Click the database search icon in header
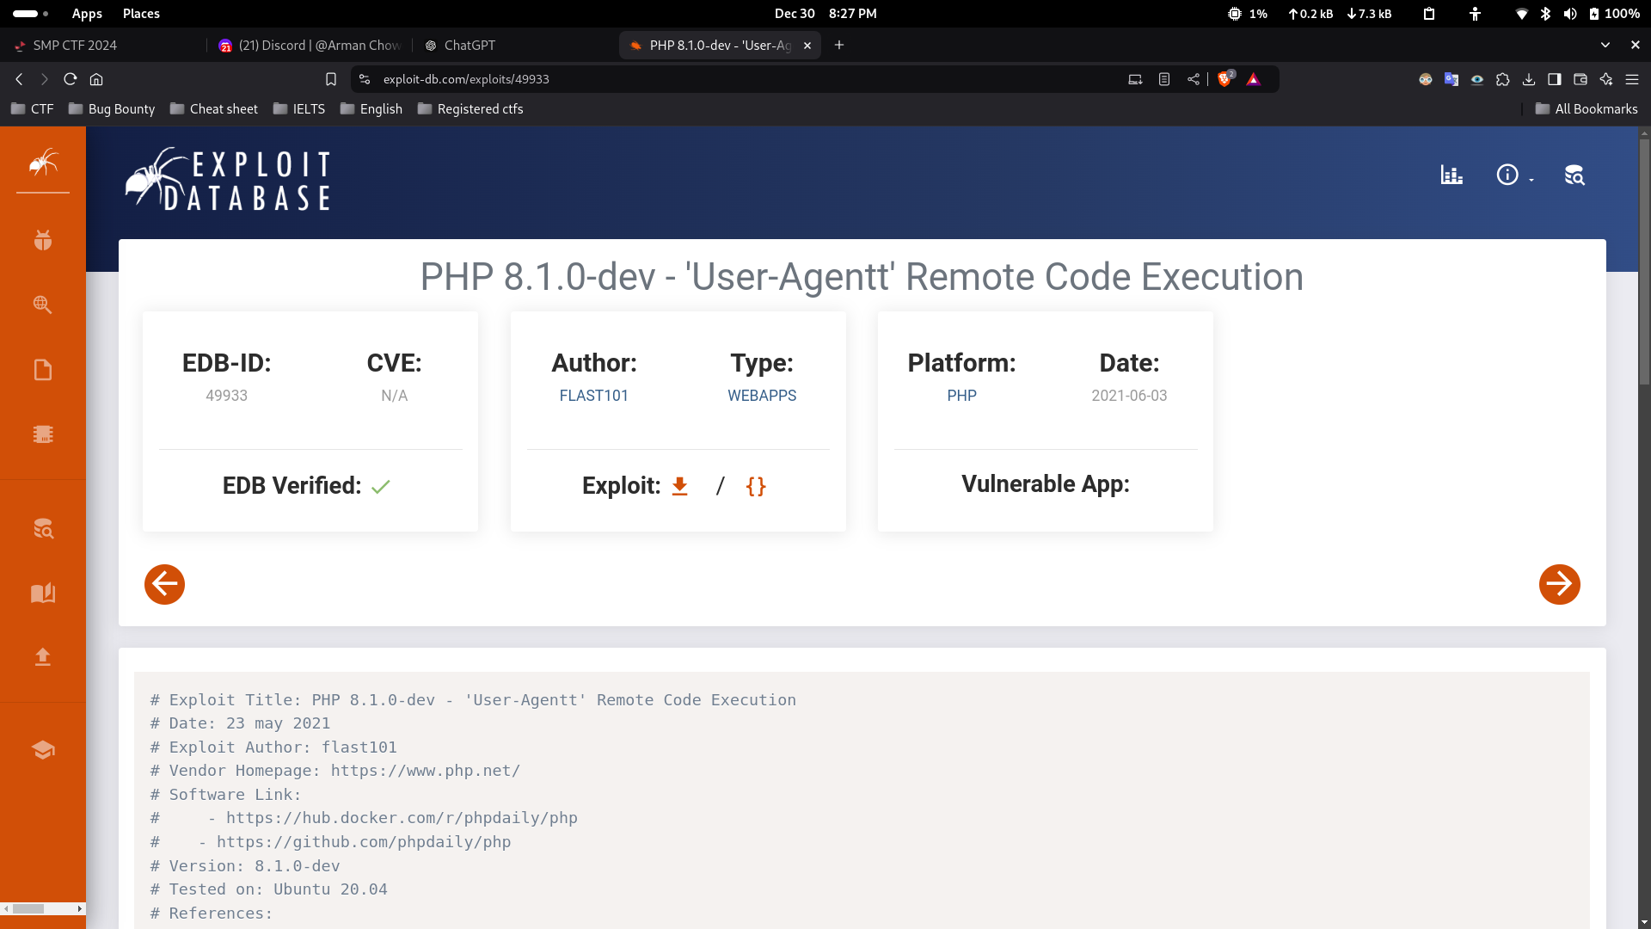This screenshot has height=929, width=1651. [x=1574, y=175]
